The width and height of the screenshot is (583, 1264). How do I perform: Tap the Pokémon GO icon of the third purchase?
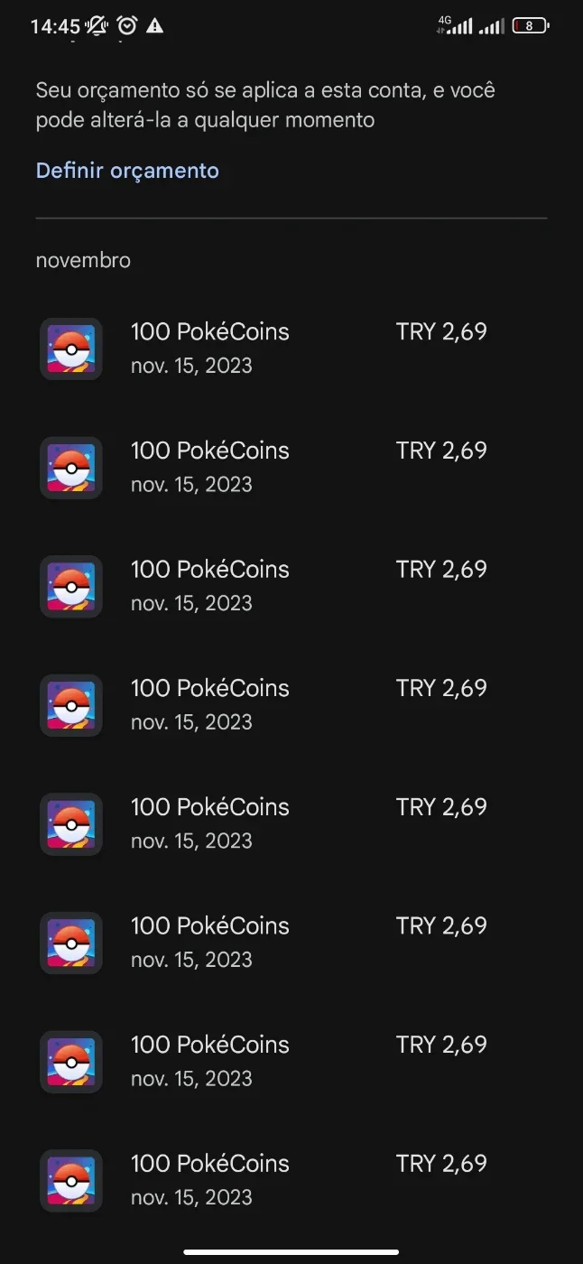pos(70,587)
